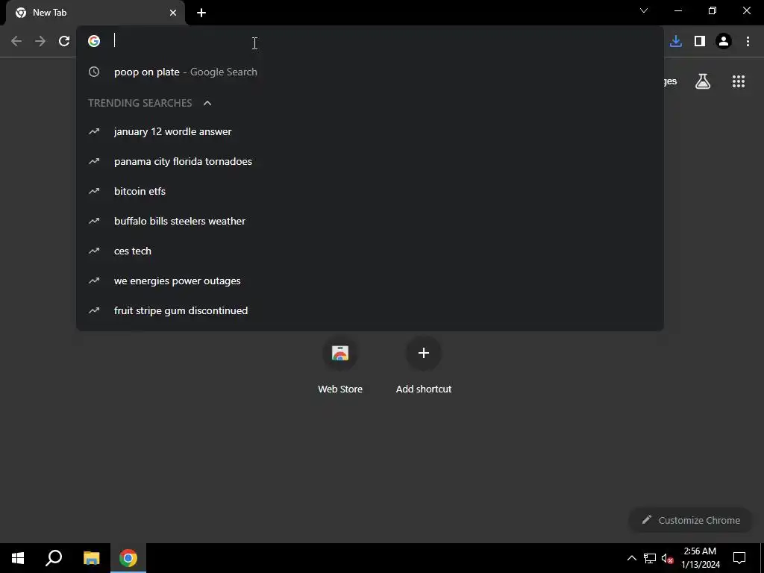Open Windows taskbar search
Screen dimensions: 764x573
click(54, 558)
